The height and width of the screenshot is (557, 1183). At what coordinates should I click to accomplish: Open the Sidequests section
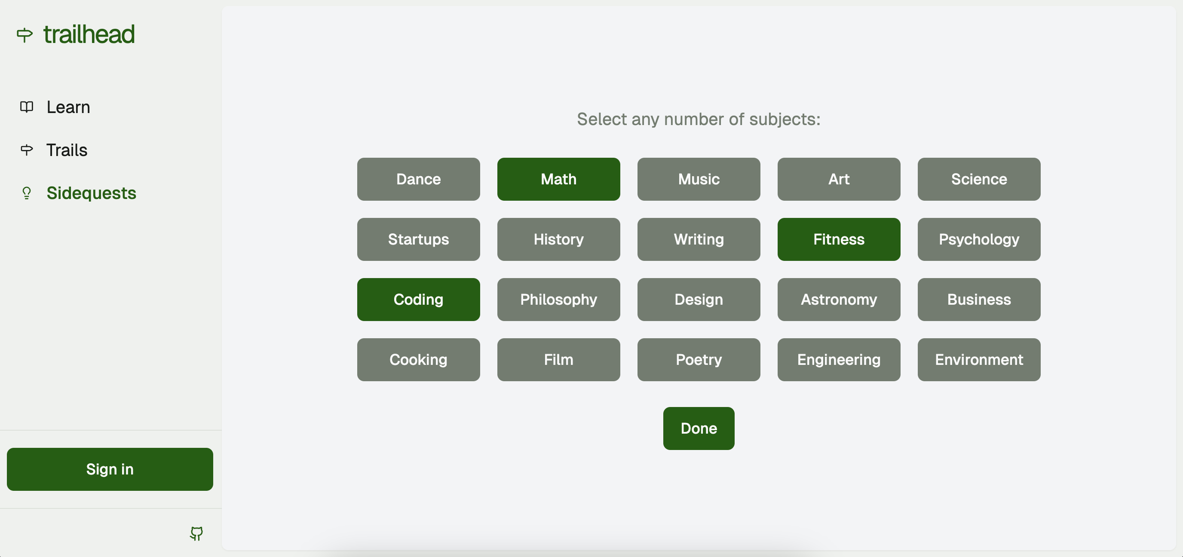pos(91,193)
